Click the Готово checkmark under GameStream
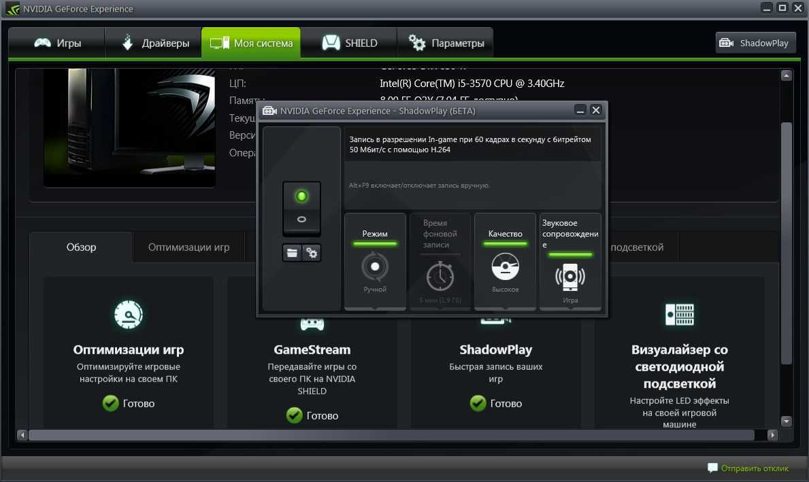 pyautogui.click(x=294, y=415)
